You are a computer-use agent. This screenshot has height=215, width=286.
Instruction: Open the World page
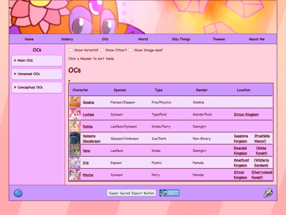point(143,39)
